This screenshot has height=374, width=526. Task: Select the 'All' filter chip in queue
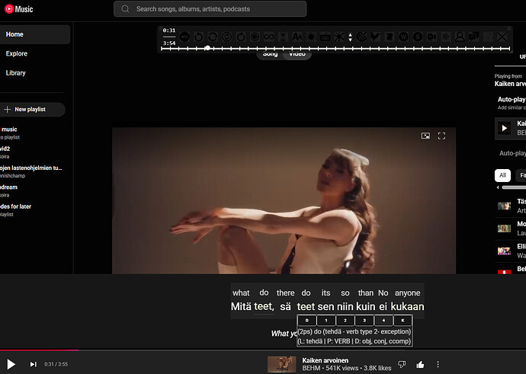pyautogui.click(x=502, y=175)
